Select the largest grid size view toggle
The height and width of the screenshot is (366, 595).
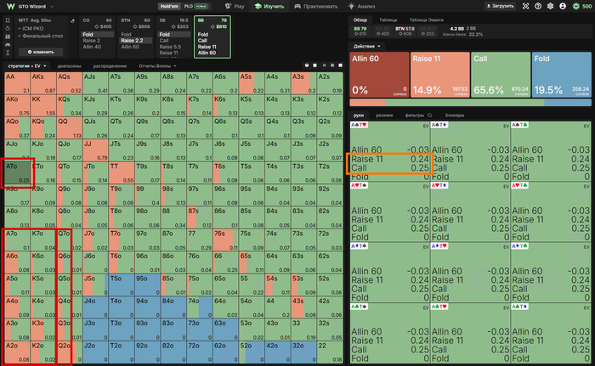(x=340, y=65)
